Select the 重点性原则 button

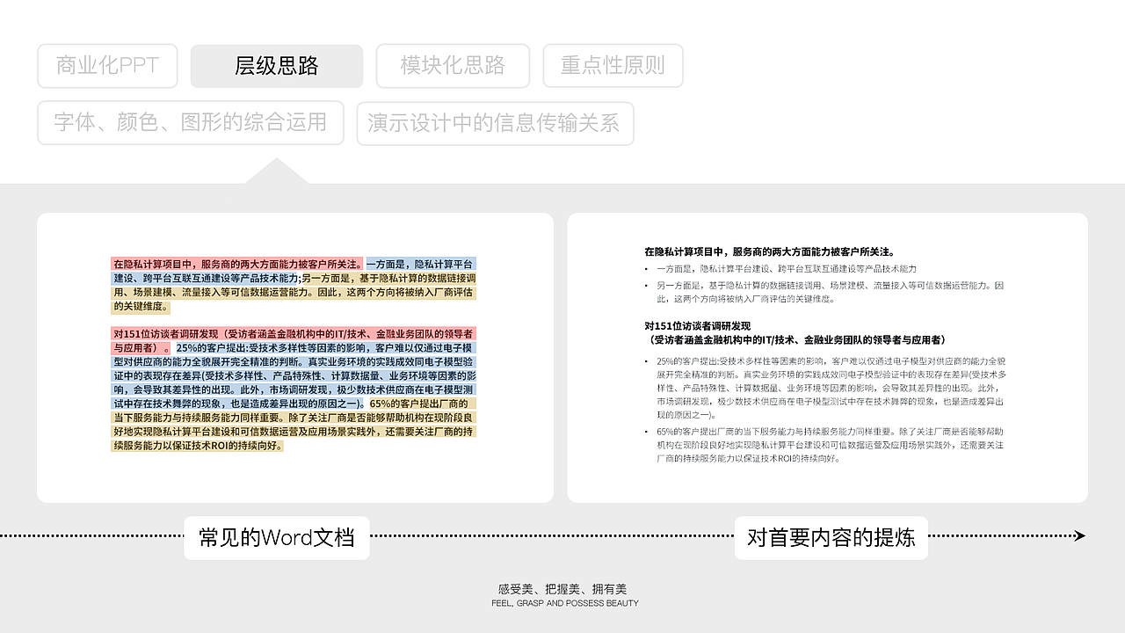613,65
